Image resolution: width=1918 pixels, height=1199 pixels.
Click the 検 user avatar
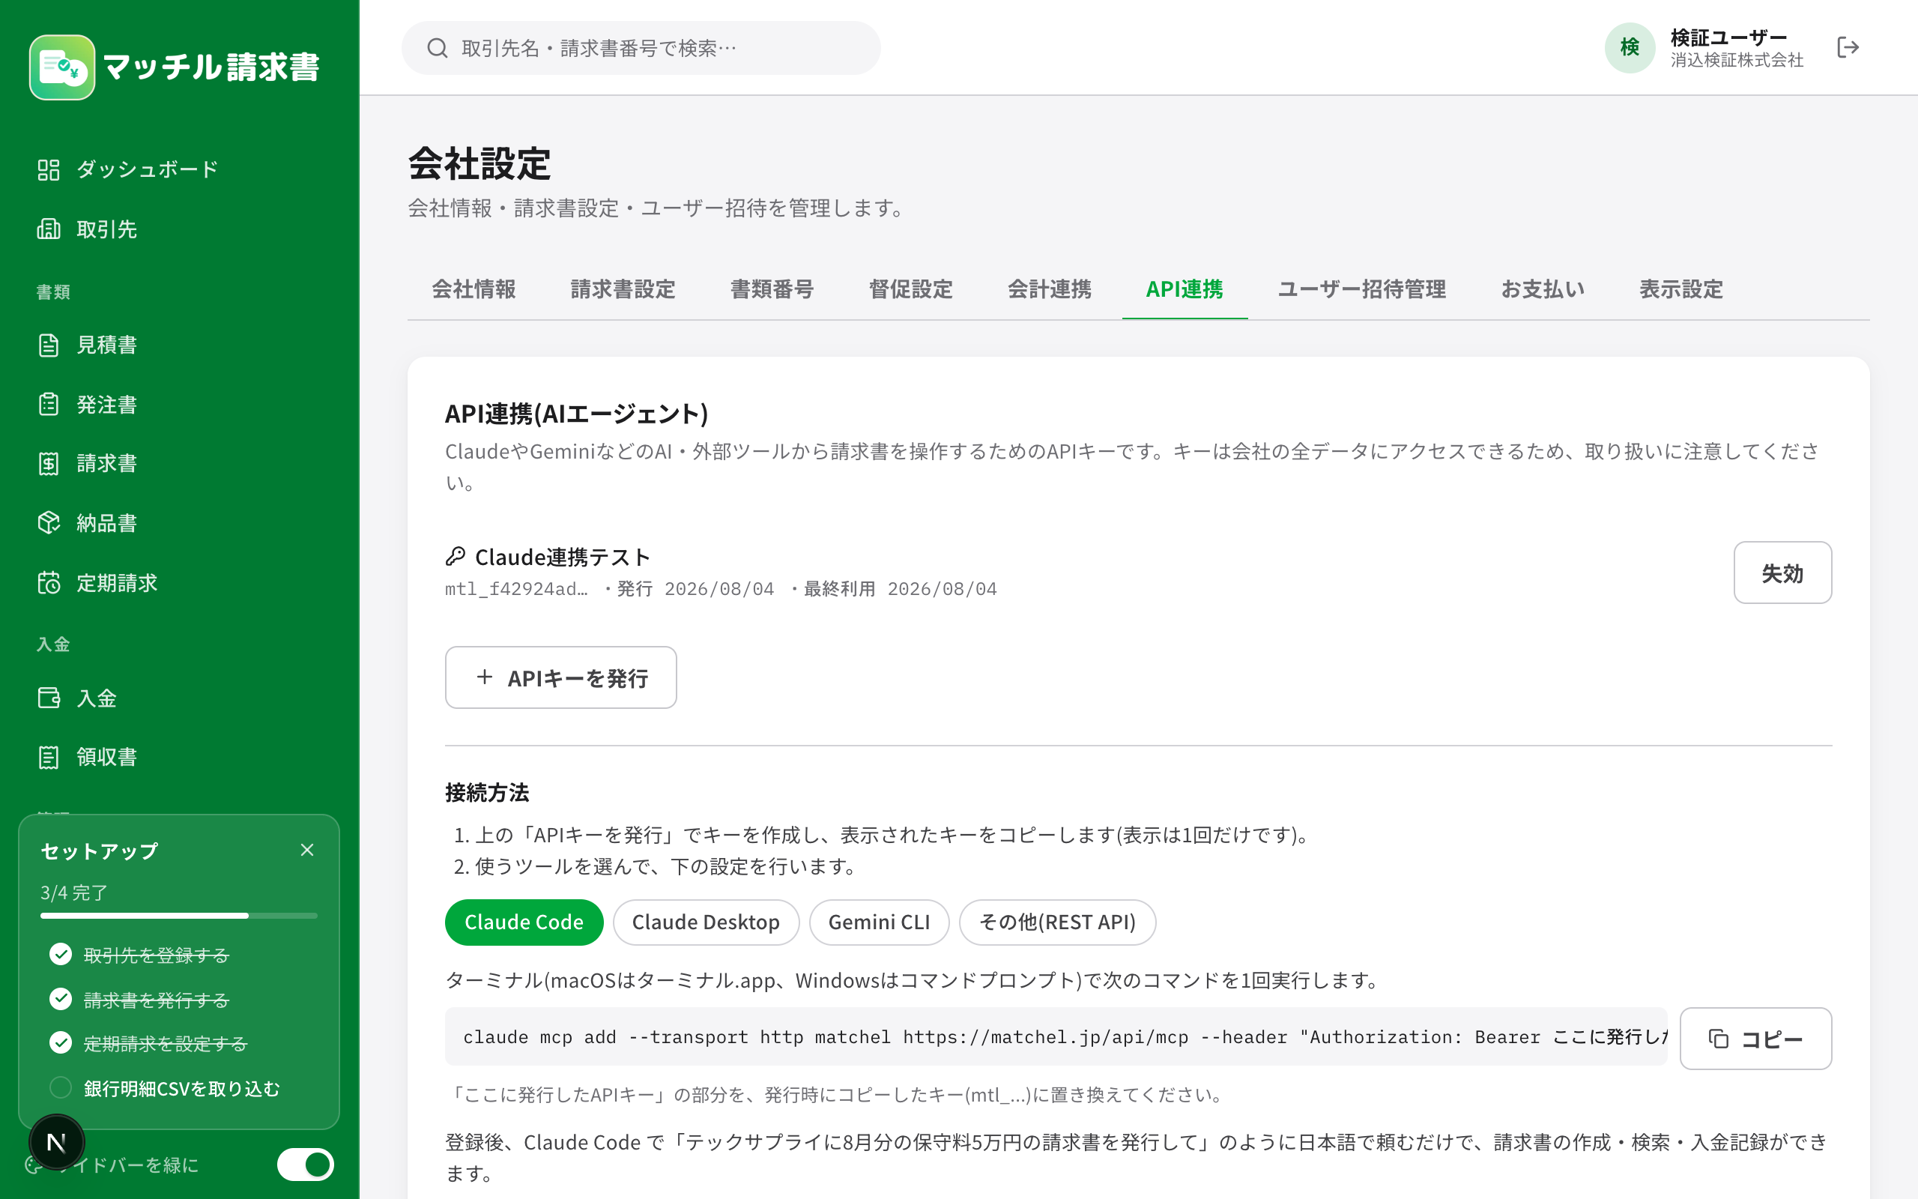coord(1630,47)
